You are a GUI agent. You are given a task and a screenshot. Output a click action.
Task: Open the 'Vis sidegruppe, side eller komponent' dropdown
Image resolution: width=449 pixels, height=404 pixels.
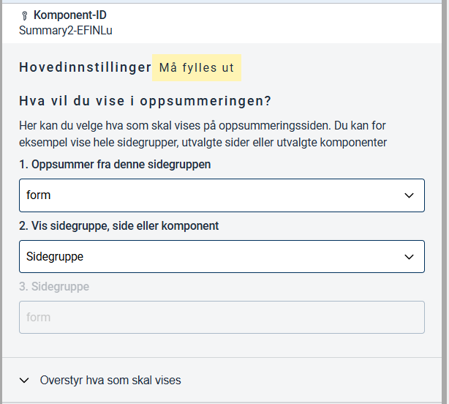point(222,257)
